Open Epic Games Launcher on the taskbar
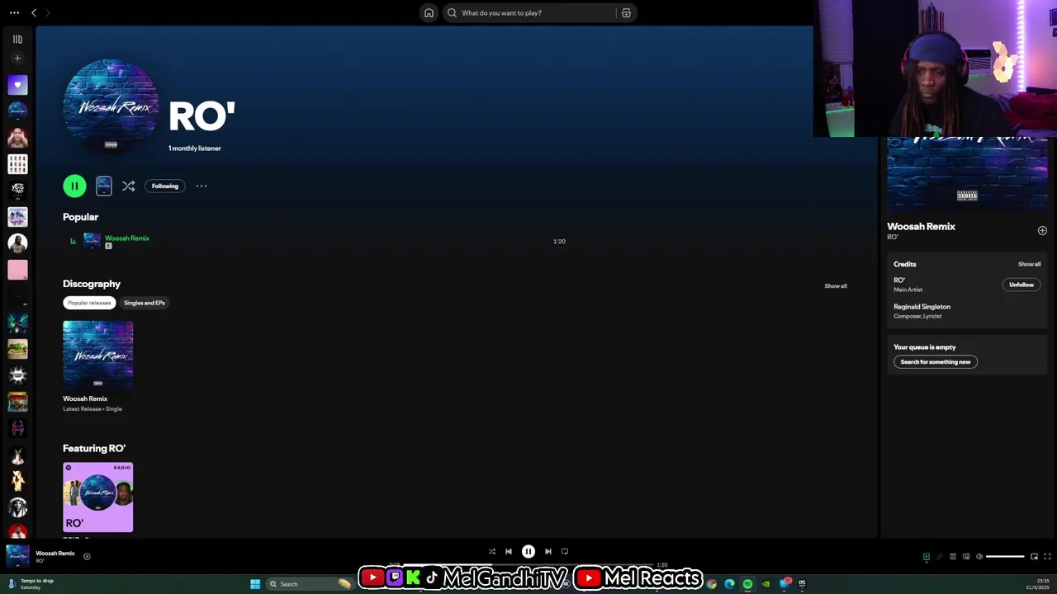Viewport: 1057px width, 594px height. point(802,584)
